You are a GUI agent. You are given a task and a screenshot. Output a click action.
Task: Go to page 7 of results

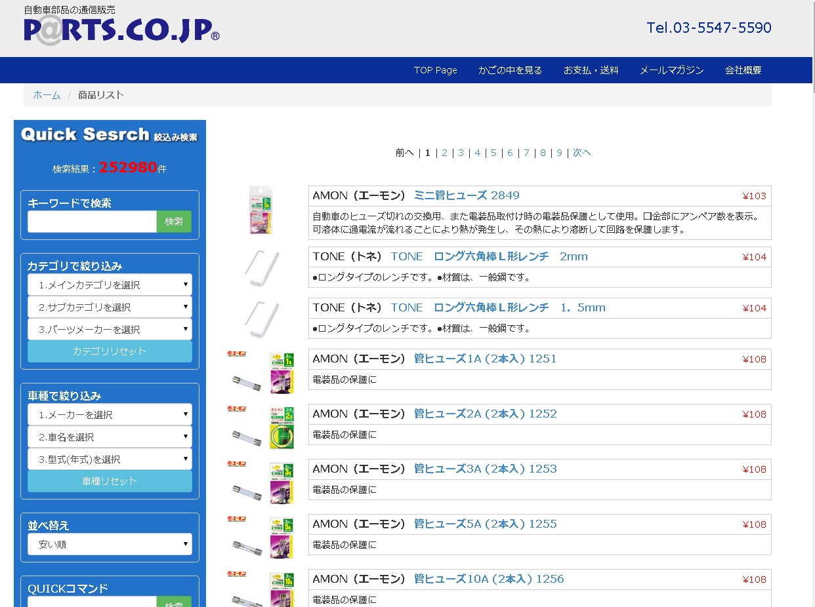526,153
